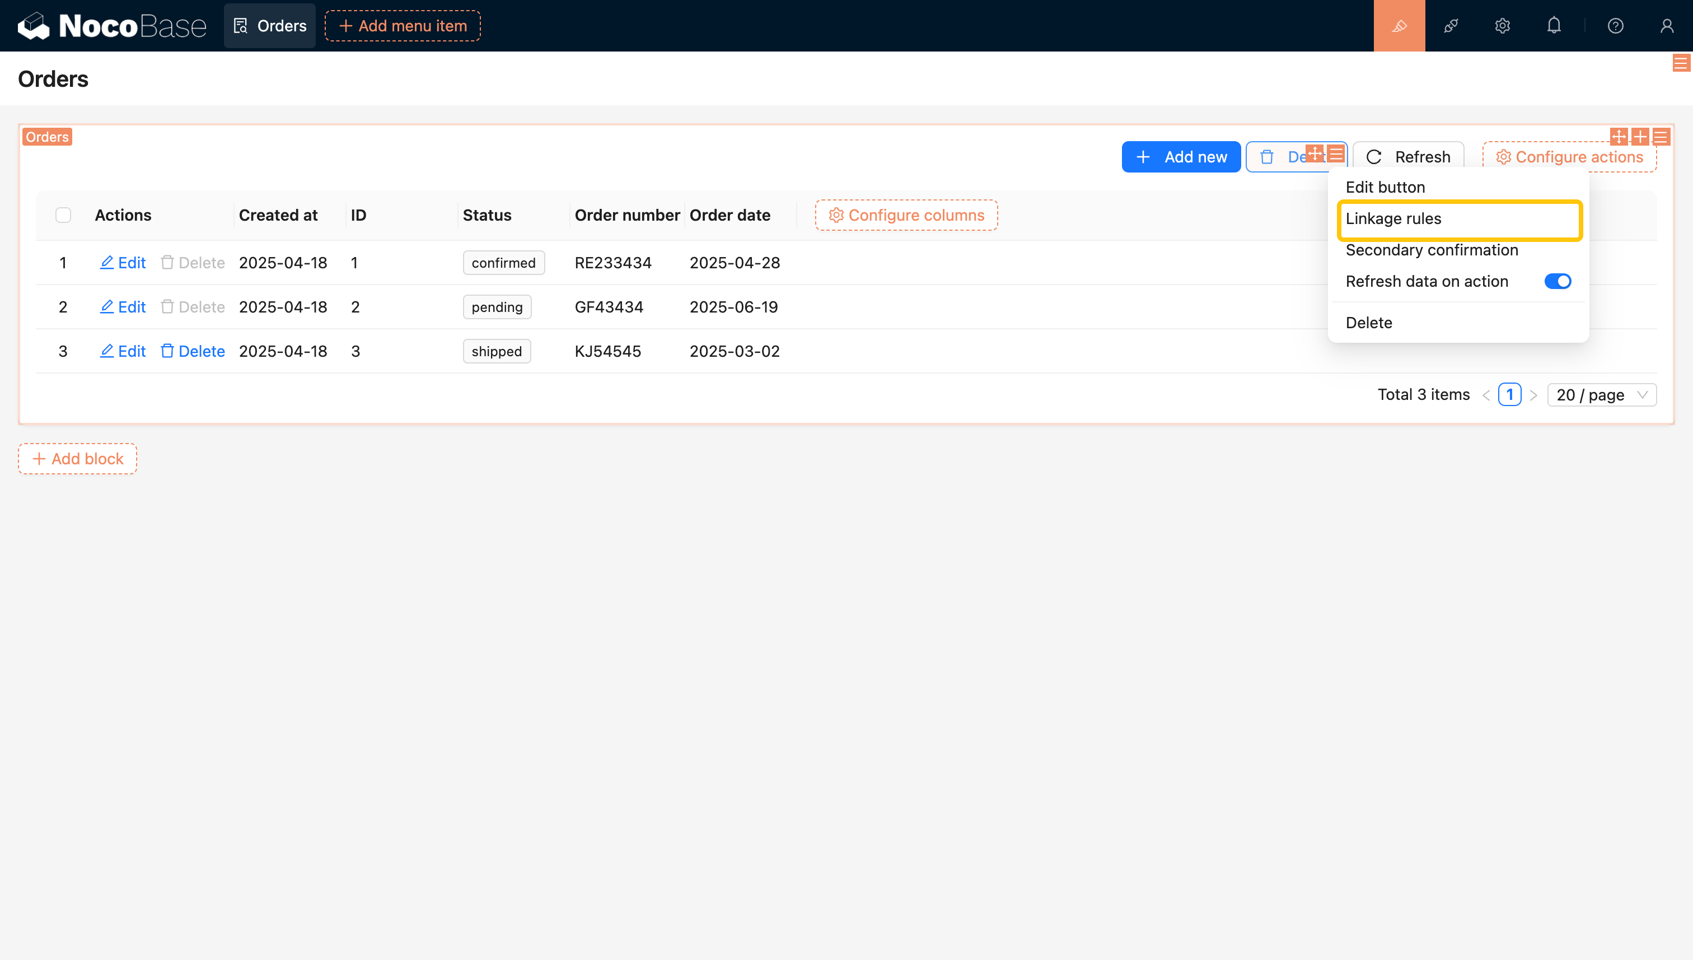The width and height of the screenshot is (1693, 960).
Task: Open the user profile icon
Action: pyautogui.click(x=1667, y=26)
